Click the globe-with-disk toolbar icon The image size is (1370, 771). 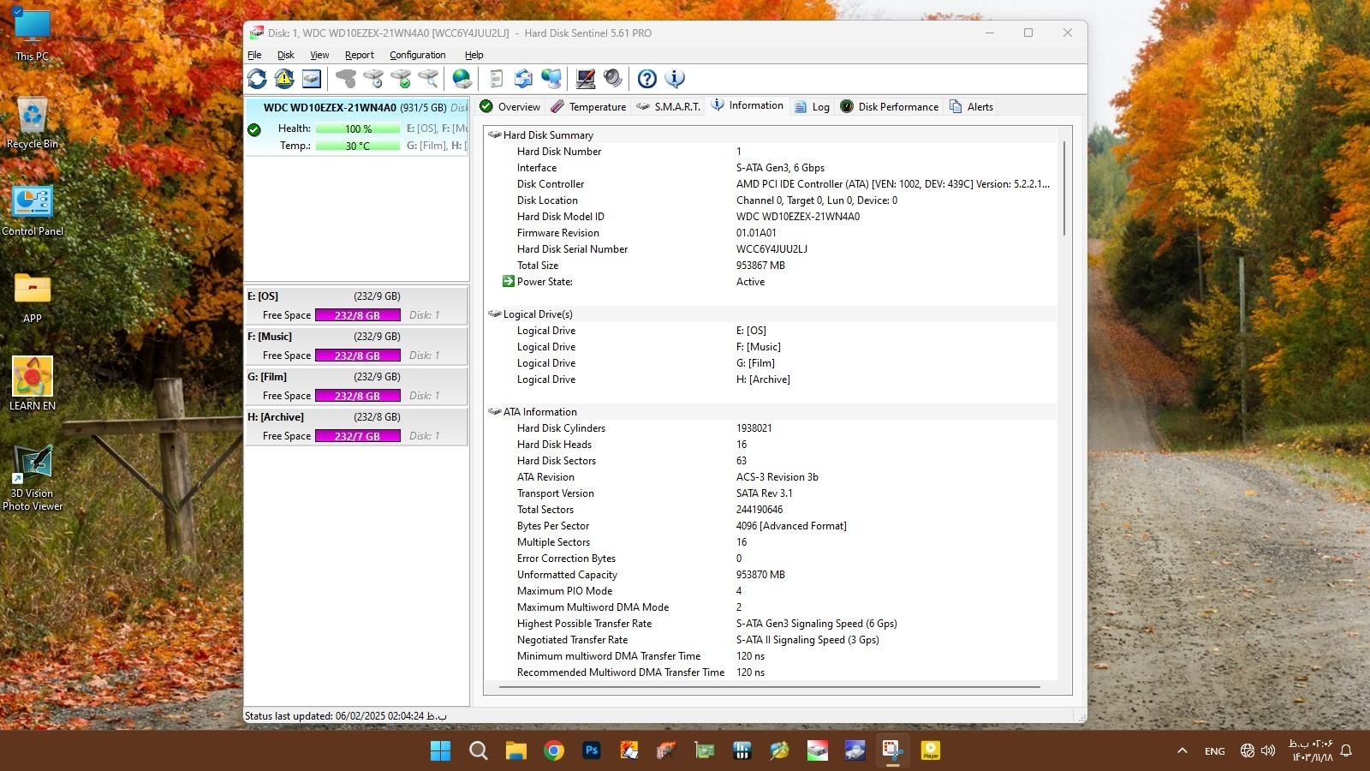click(462, 79)
